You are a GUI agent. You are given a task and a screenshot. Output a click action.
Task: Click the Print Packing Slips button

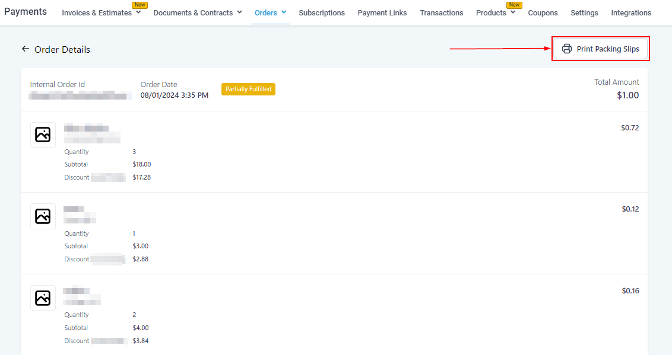(x=601, y=49)
